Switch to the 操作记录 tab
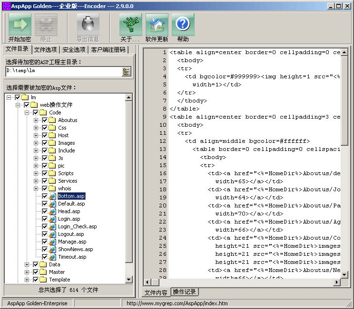This screenshot has width=354, height=309. click(x=184, y=291)
